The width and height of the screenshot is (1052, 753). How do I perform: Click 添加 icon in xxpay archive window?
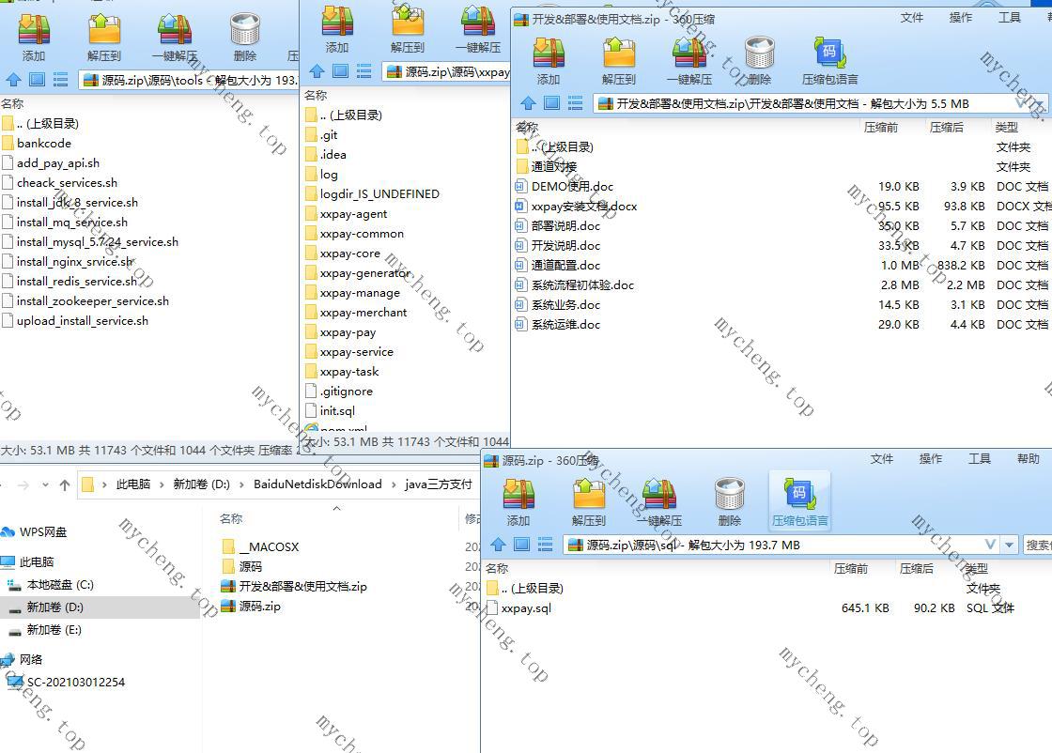click(337, 23)
